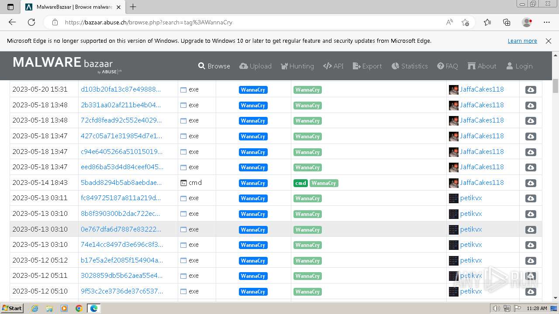Open hash link 9f53c2ce3736de37c6537

pyautogui.click(x=122, y=291)
